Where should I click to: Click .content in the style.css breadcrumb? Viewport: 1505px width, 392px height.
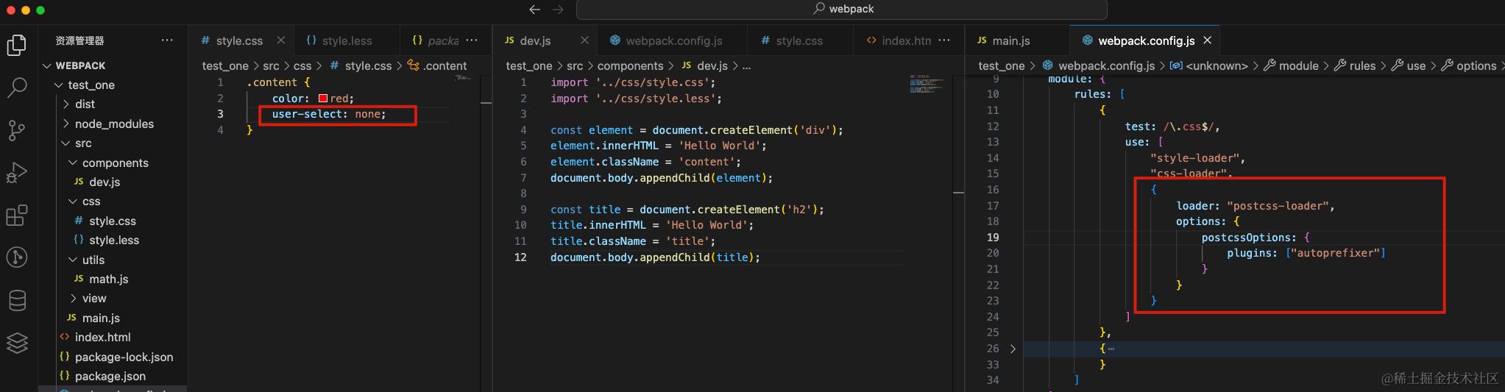(445, 65)
